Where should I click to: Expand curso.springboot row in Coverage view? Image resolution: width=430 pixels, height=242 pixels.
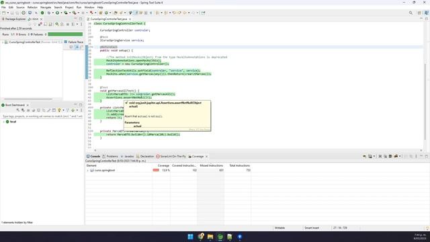[x=88, y=170]
